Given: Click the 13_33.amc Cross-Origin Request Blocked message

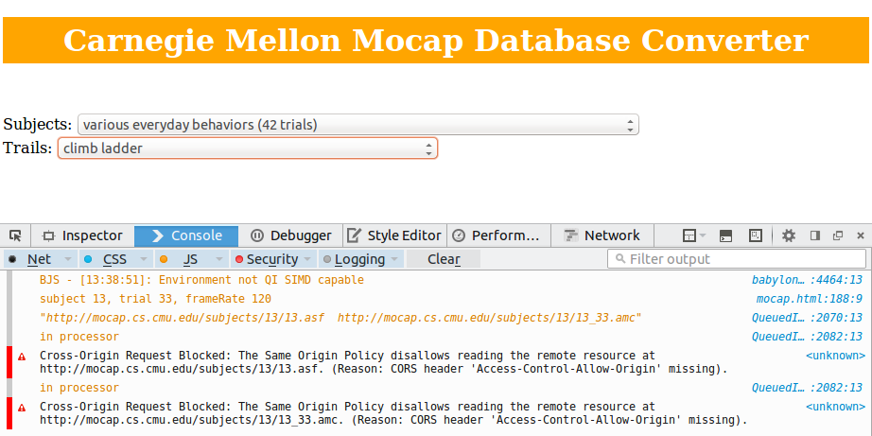Looking at the screenshot, I should tap(393, 413).
